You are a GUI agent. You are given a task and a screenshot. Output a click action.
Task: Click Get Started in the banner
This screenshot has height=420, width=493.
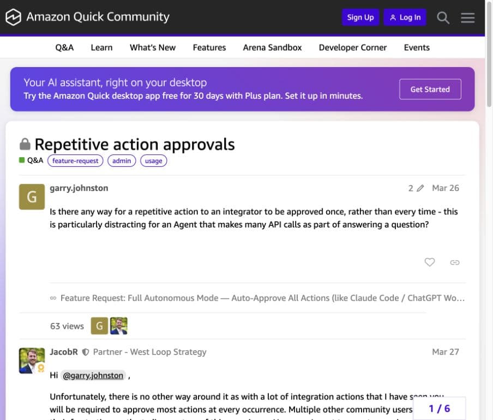pyautogui.click(x=430, y=89)
